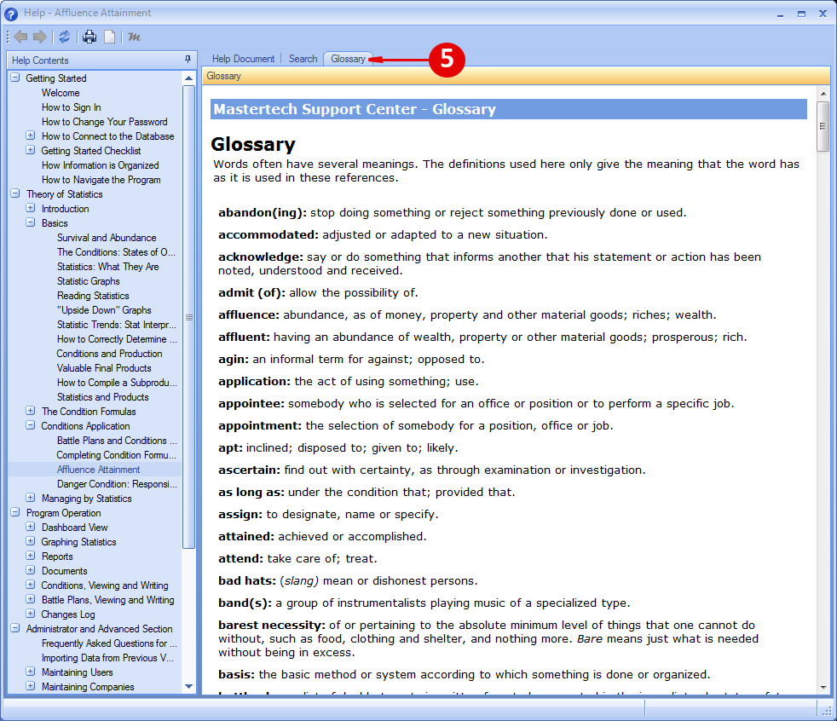Image resolution: width=837 pixels, height=721 pixels.
Task: Click Help Contents tree scroll-down arrow
Action: click(x=188, y=686)
